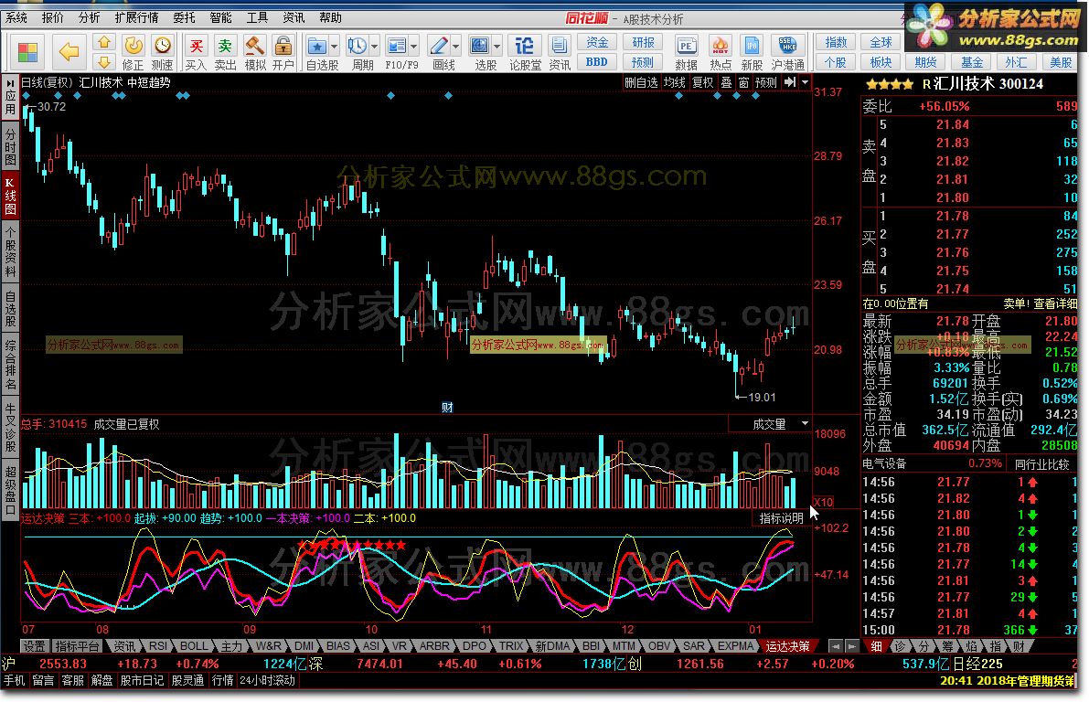Viewport: 1089px width, 702px height.
Task: Click the 同行业比较 link
Action: (x=1041, y=463)
